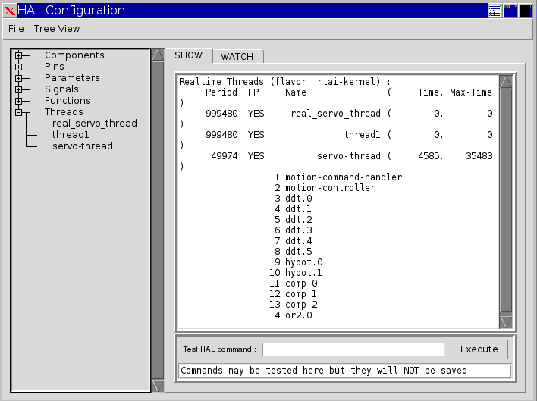
Task: Click 'comp.2' in the output list
Action: click(x=301, y=305)
